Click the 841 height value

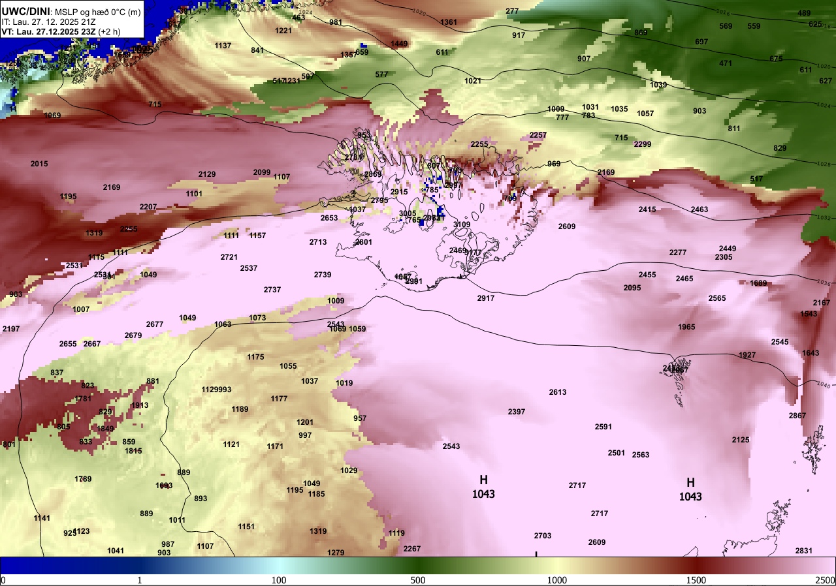pyautogui.click(x=257, y=50)
